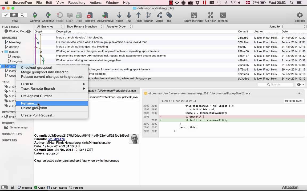The image size is (307, 191).
Task: Select Create Pull Request... menu entry
Action: [x=52, y=115]
